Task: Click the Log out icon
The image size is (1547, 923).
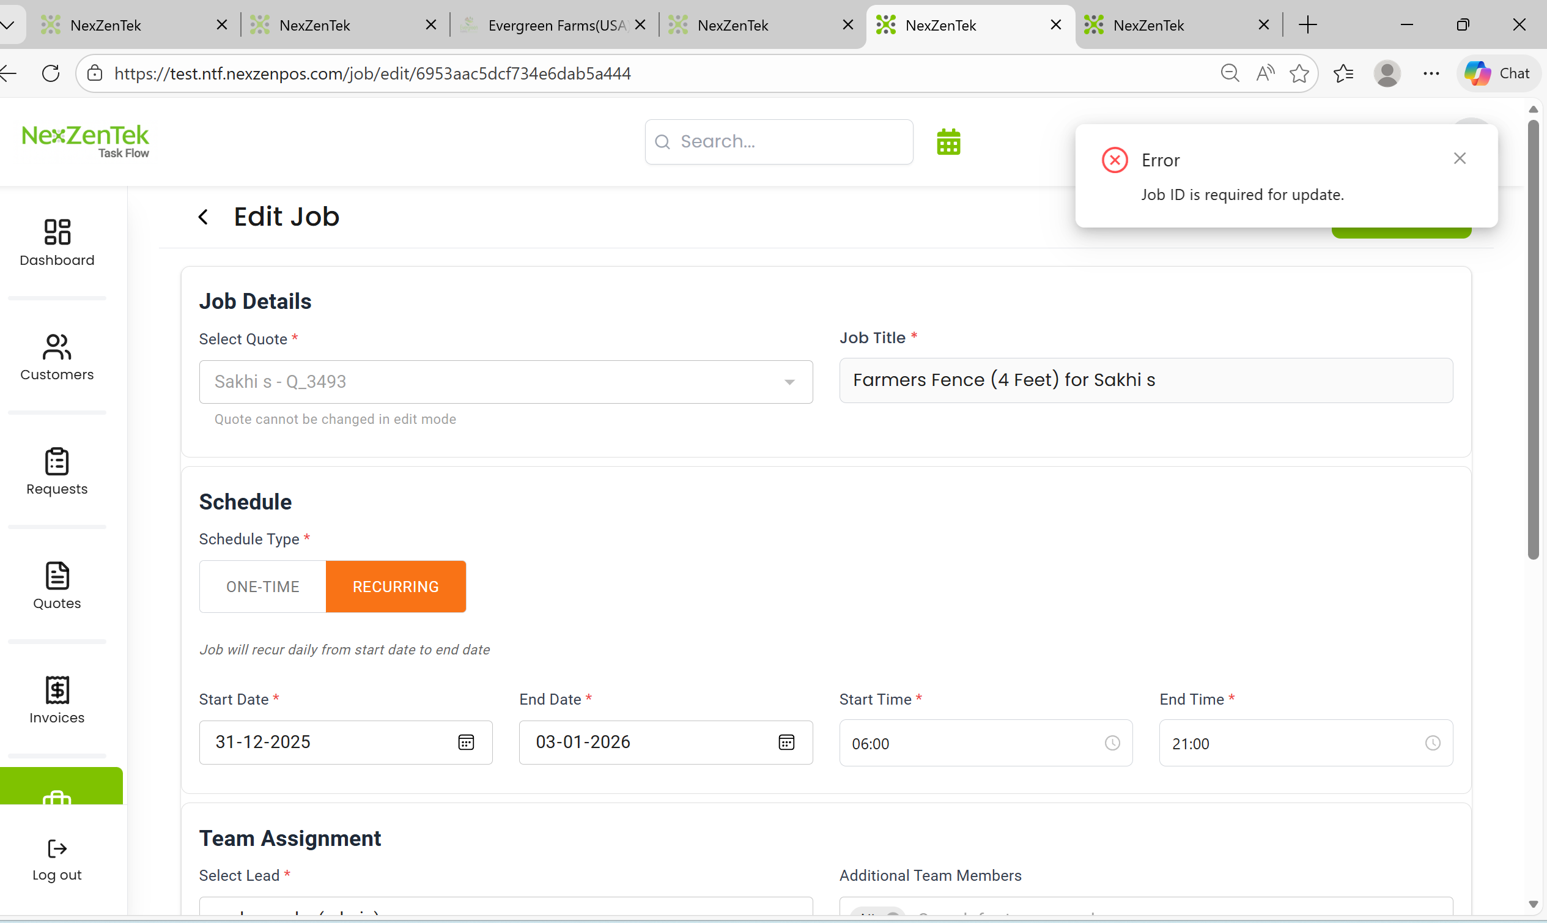Action: [57, 859]
